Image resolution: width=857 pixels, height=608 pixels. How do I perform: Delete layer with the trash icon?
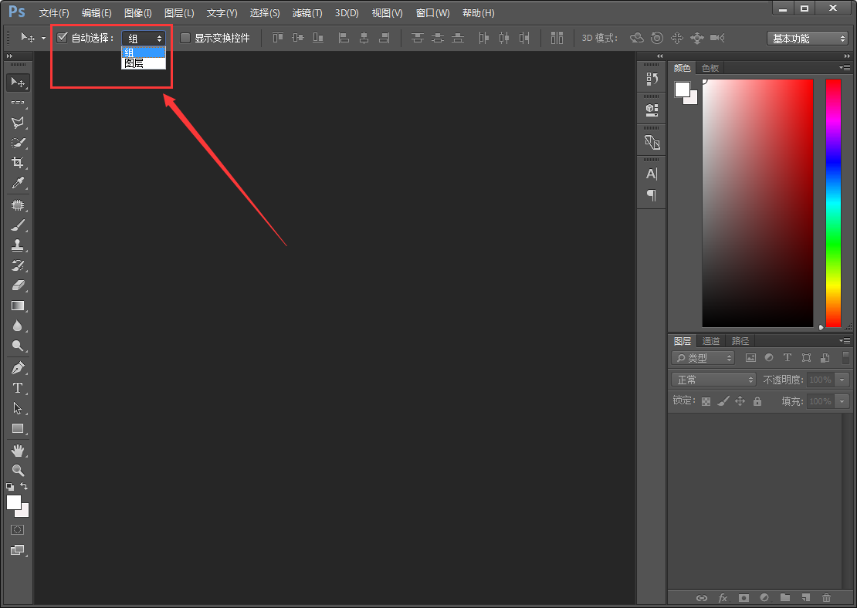point(826,597)
